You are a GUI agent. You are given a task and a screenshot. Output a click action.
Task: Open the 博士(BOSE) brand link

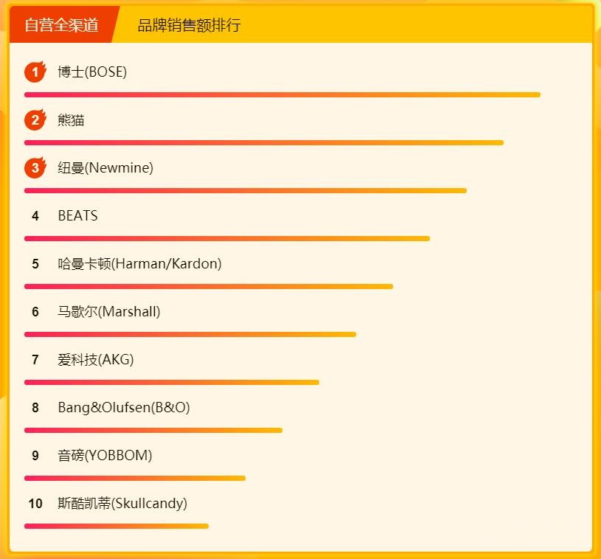(x=92, y=72)
